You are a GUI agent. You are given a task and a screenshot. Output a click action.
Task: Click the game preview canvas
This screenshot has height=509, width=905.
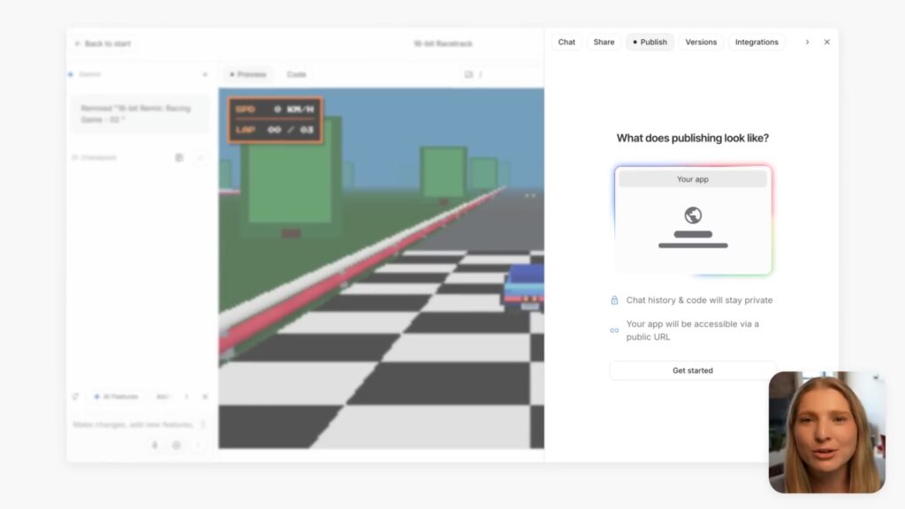[x=381, y=269]
